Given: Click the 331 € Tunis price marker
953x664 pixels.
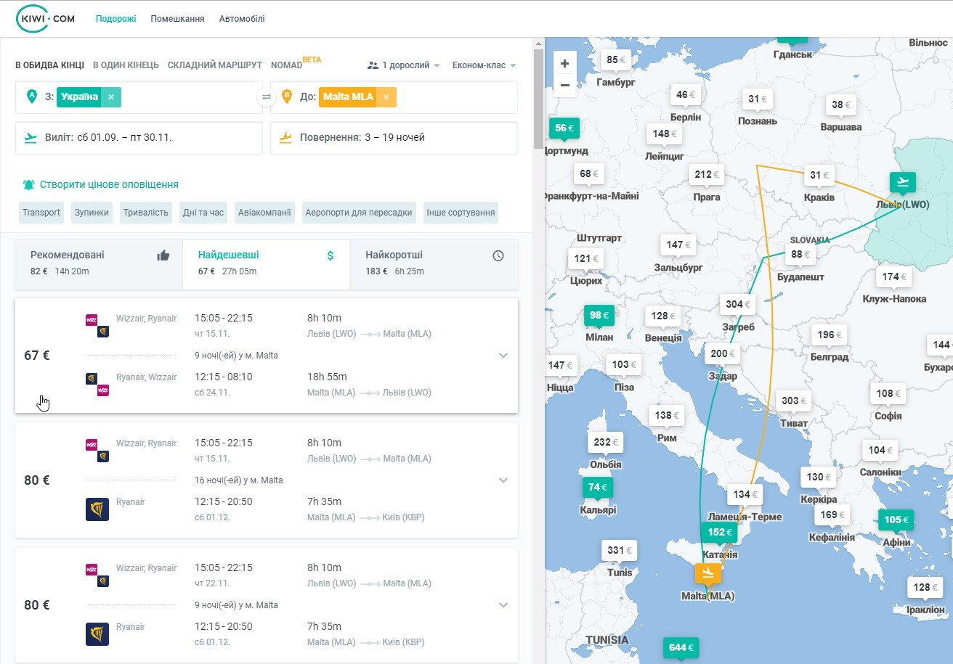Looking at the screenshot, I should [620, 551].
